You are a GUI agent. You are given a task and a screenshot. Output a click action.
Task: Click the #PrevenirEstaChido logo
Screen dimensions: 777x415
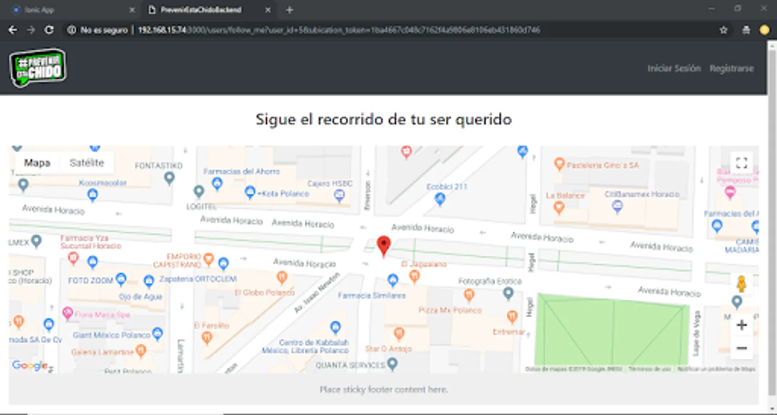pyautogui.click(x=38, y=68)
